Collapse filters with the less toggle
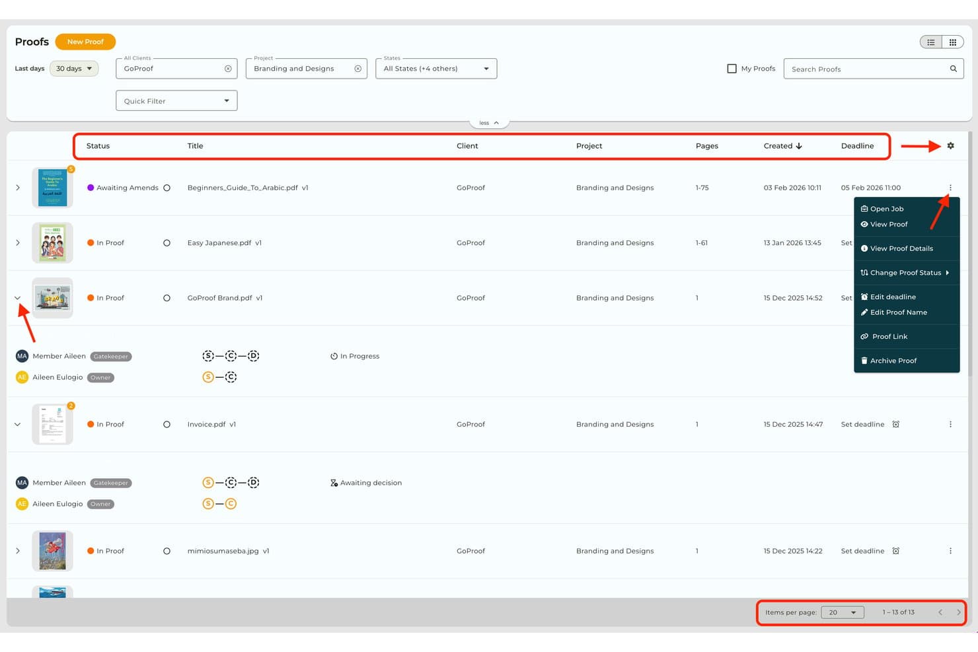Screen dimensions: 978x652 pos(489,123)
